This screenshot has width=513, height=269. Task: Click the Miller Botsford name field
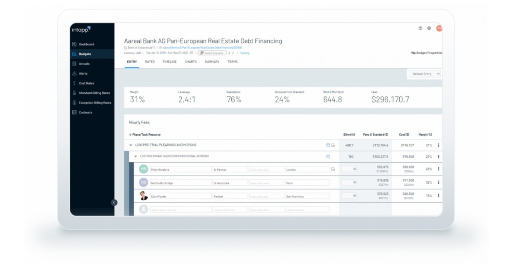[180, 170]
